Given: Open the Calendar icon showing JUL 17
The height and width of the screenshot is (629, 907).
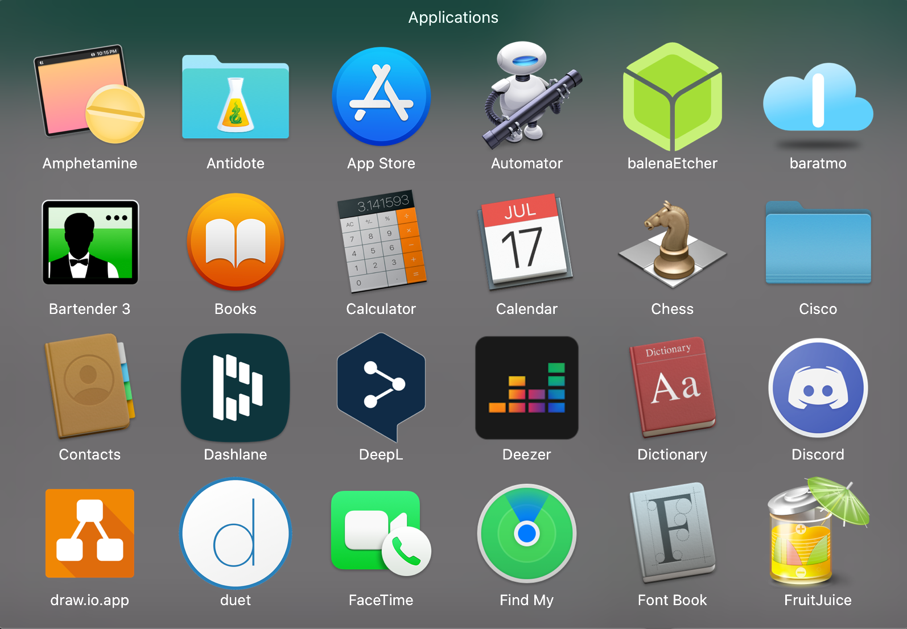Looking at the screenshot, I should pos(525,242).
